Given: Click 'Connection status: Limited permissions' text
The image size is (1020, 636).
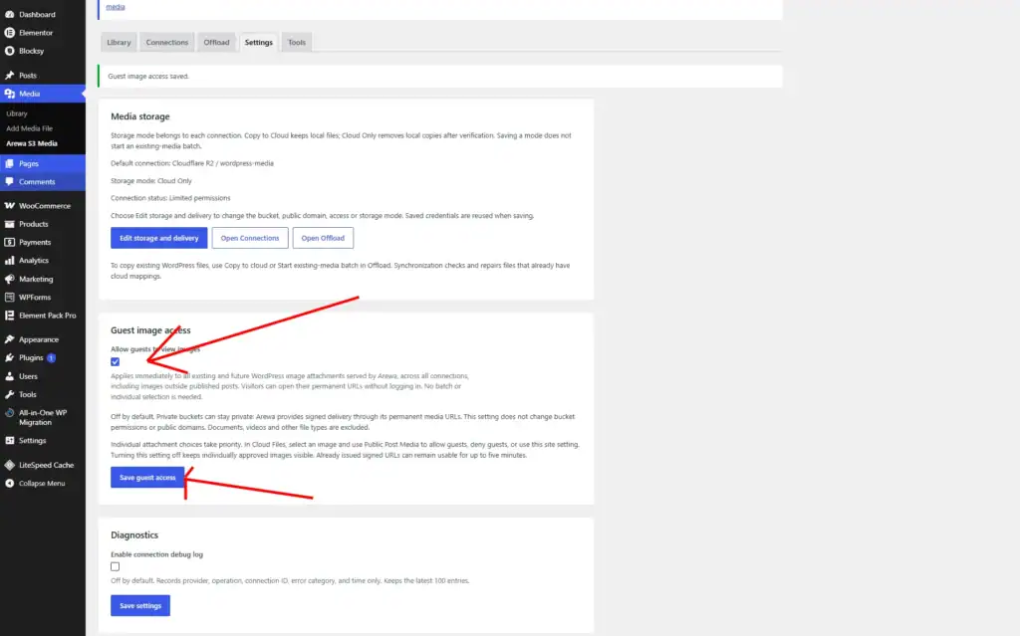Looking at the screenshot, I should (170, 198).
